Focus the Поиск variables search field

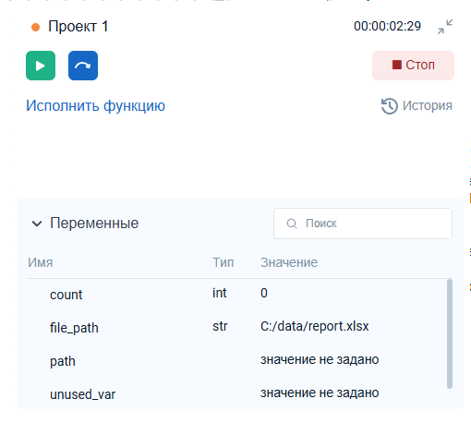click(x=363, y=224)
